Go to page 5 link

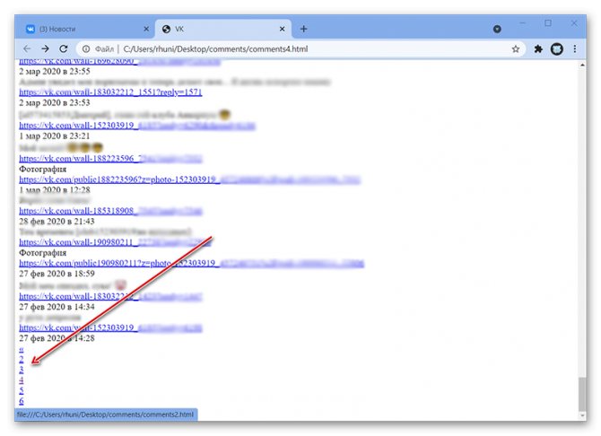(x=22, y=391)
